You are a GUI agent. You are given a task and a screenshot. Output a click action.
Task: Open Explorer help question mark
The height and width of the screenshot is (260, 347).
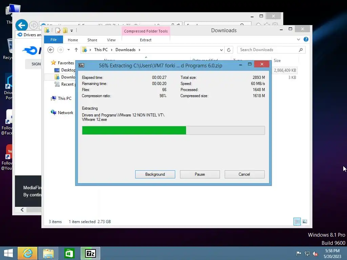coord(306,39)
